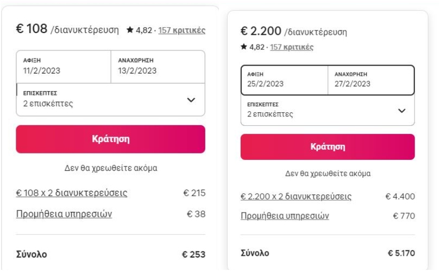This screenshot has width=440, height=271.
Task: Expand the guests chevron in the left card
Action: point(191,100)
